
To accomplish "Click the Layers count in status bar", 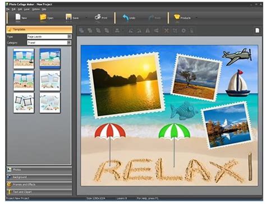I will [x=122, y=198].
